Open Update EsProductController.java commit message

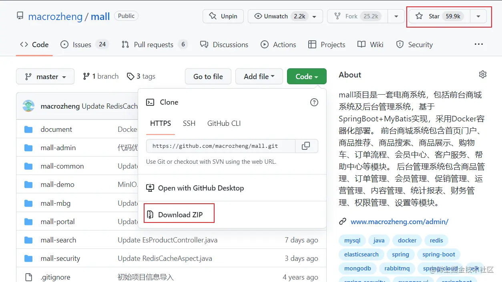tap(167, 240)
